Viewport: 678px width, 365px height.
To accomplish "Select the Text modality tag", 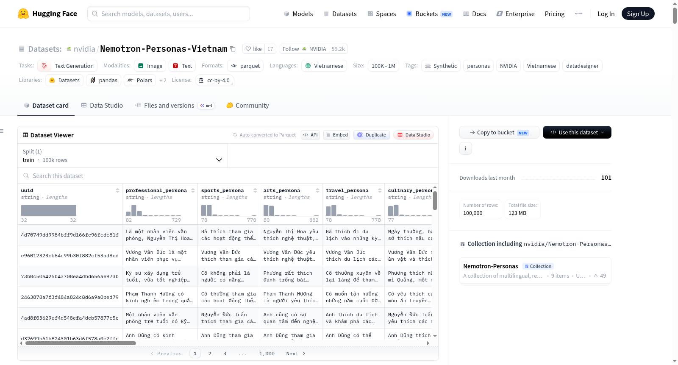I will (x=182, y=66).
